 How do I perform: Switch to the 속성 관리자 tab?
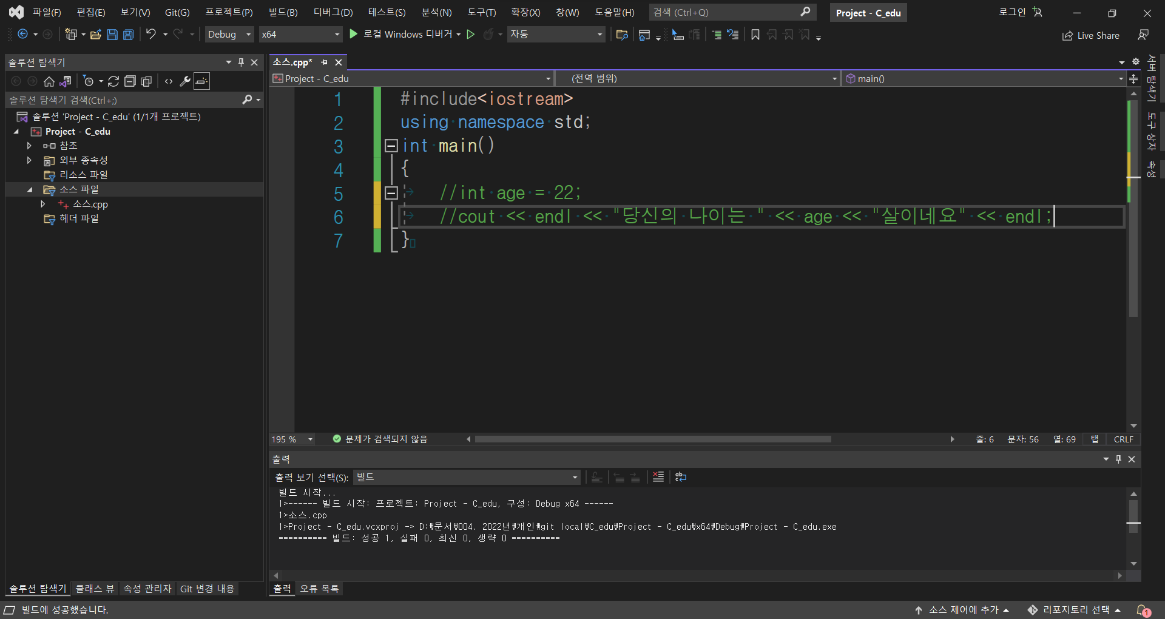[147, 589]
